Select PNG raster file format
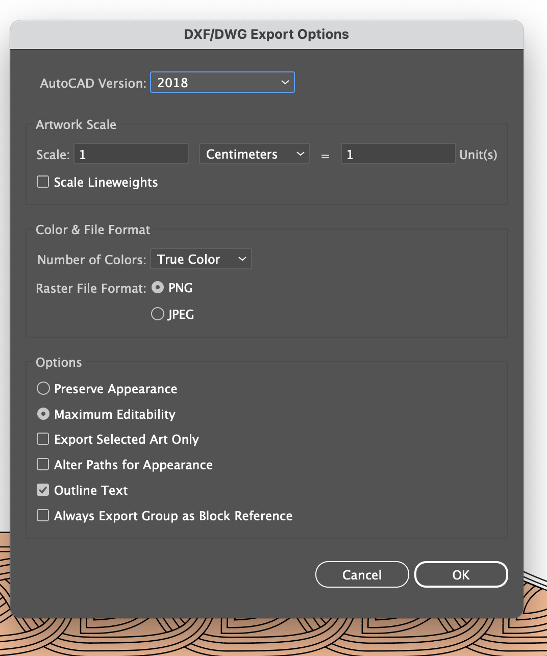Viewport: 547px width, 656px height. [x=158, y=288]
